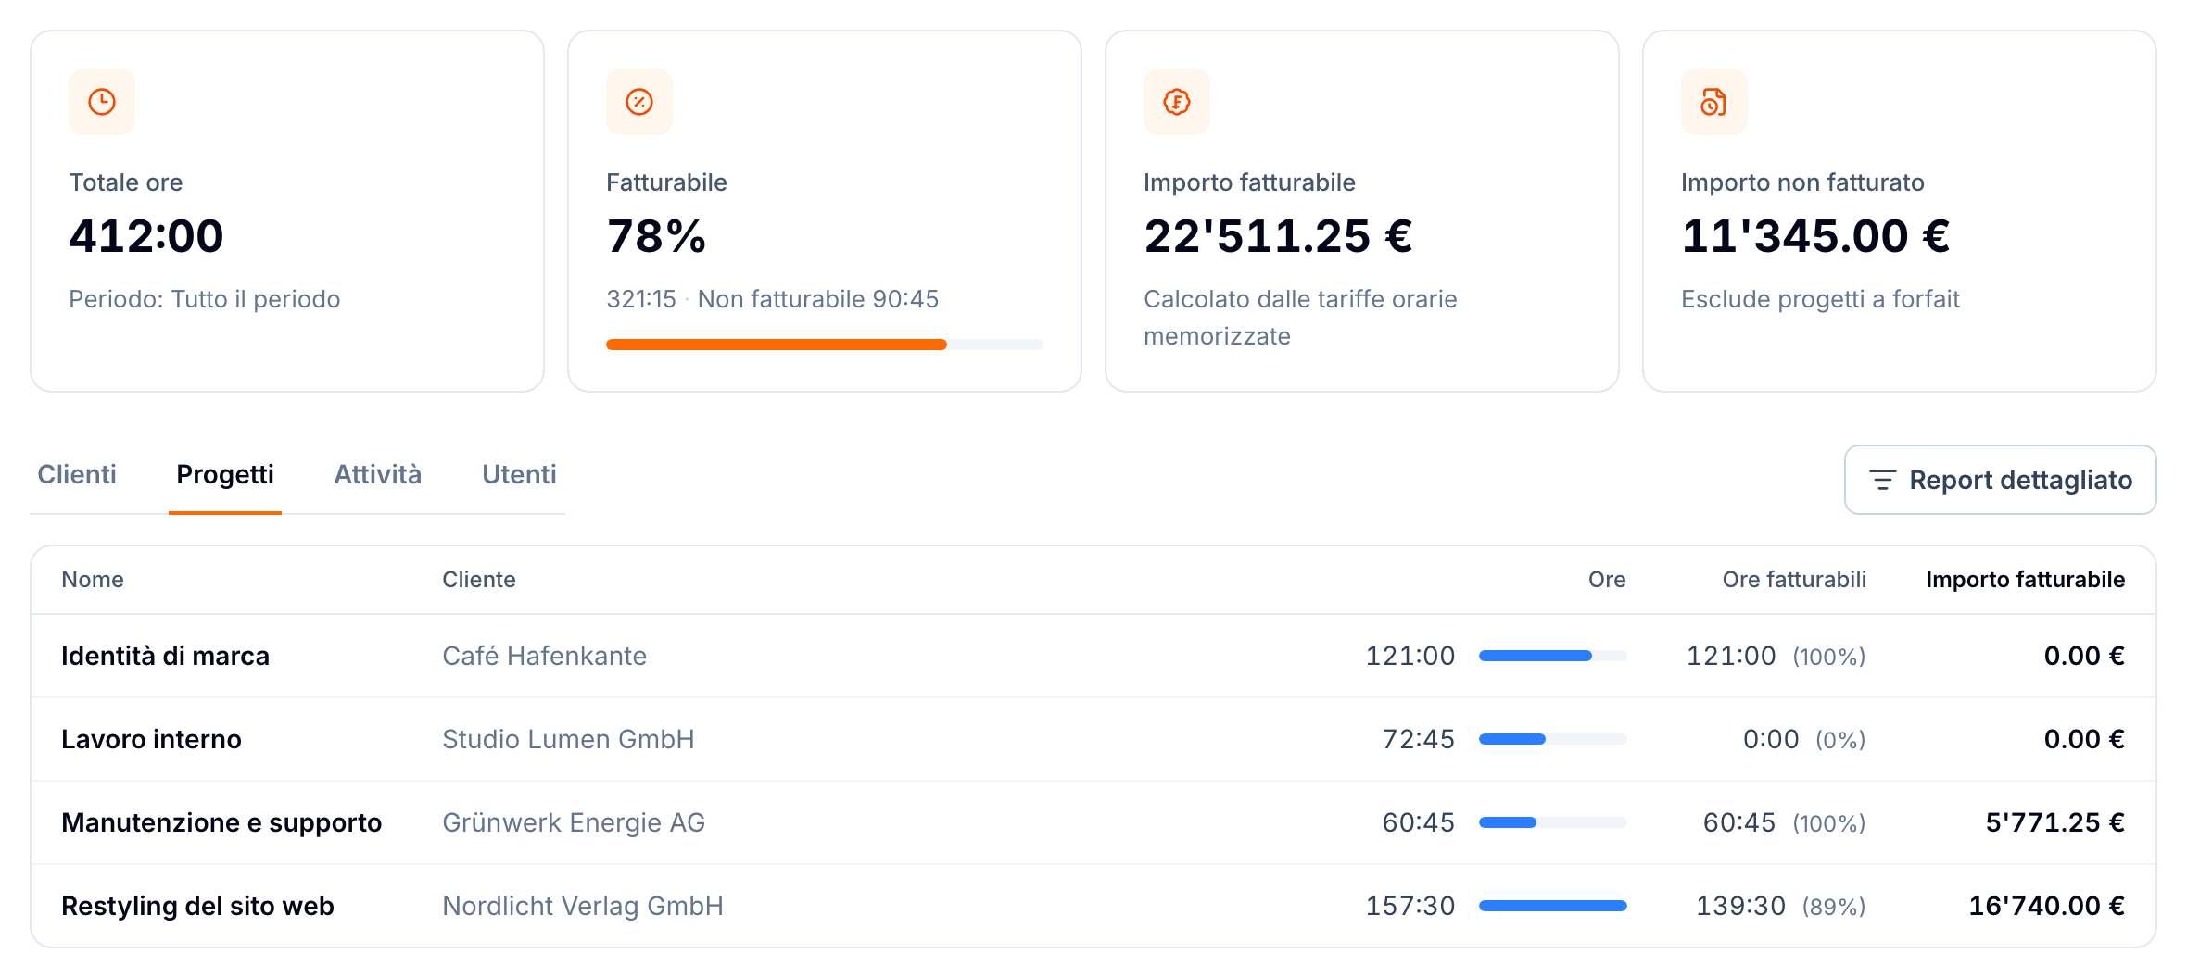Click client Grünwerk Energie AG
This screenshot has width=2187, height=978.
click(x=574, y=822)
